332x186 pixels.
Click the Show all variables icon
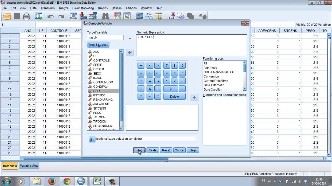190,16
